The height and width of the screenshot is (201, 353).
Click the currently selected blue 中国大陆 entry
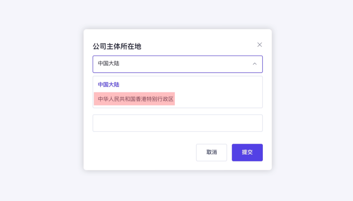[108, 85]
